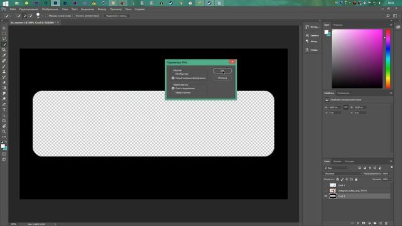Open the layer filter type dropdown

click(x=337, y=168)
